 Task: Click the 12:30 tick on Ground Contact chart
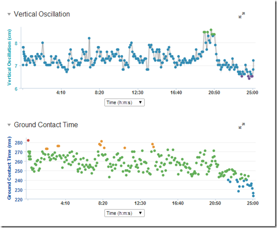point(140,203)
